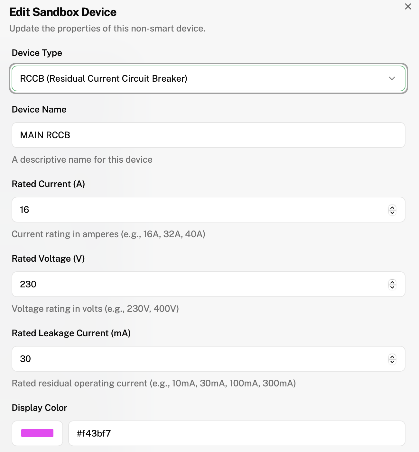Increase Rated Current with up arrow
Image resolution: width=419 pixels, height=452 pixels.
(392, 207)
